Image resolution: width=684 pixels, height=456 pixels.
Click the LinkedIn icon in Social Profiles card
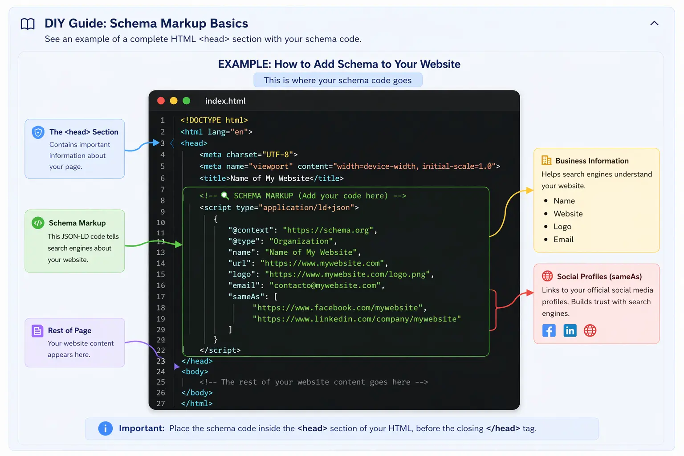(x=570, y=330)
